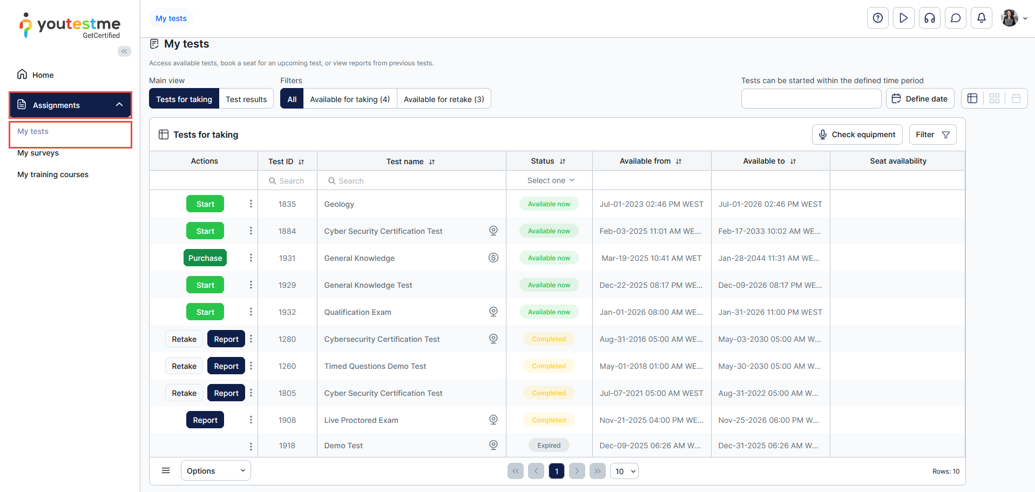Image resolution: width=1035 pixels, height=492 pixels.
Task: Switch to calendar view icon
Action: pyautogui.click(x=1016, y=98)
